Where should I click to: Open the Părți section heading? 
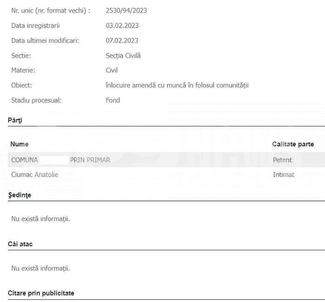point(15,120)
